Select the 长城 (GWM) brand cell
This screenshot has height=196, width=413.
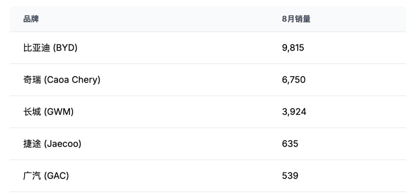(48, 112)
